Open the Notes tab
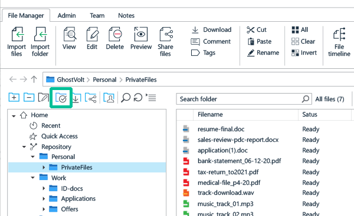 126,15
